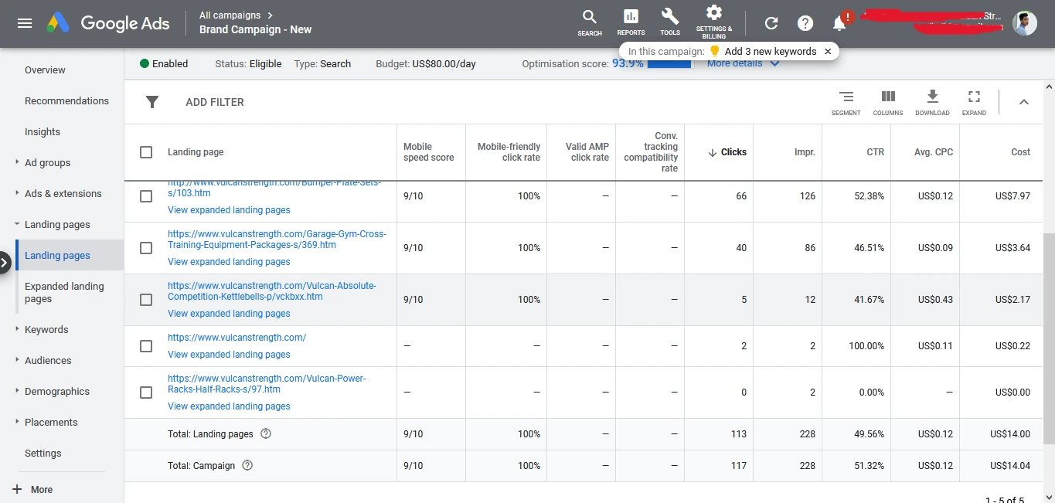The image size is (1055, 503).
Task: Tick checkbox for Absolute-Competition-Kettlebells row
Action: (x=146, y=300)
